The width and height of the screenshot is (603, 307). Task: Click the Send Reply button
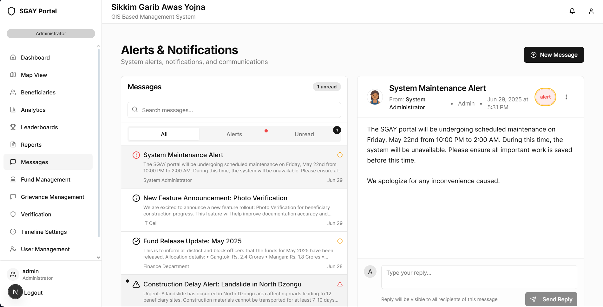click(x=551, y=299)
